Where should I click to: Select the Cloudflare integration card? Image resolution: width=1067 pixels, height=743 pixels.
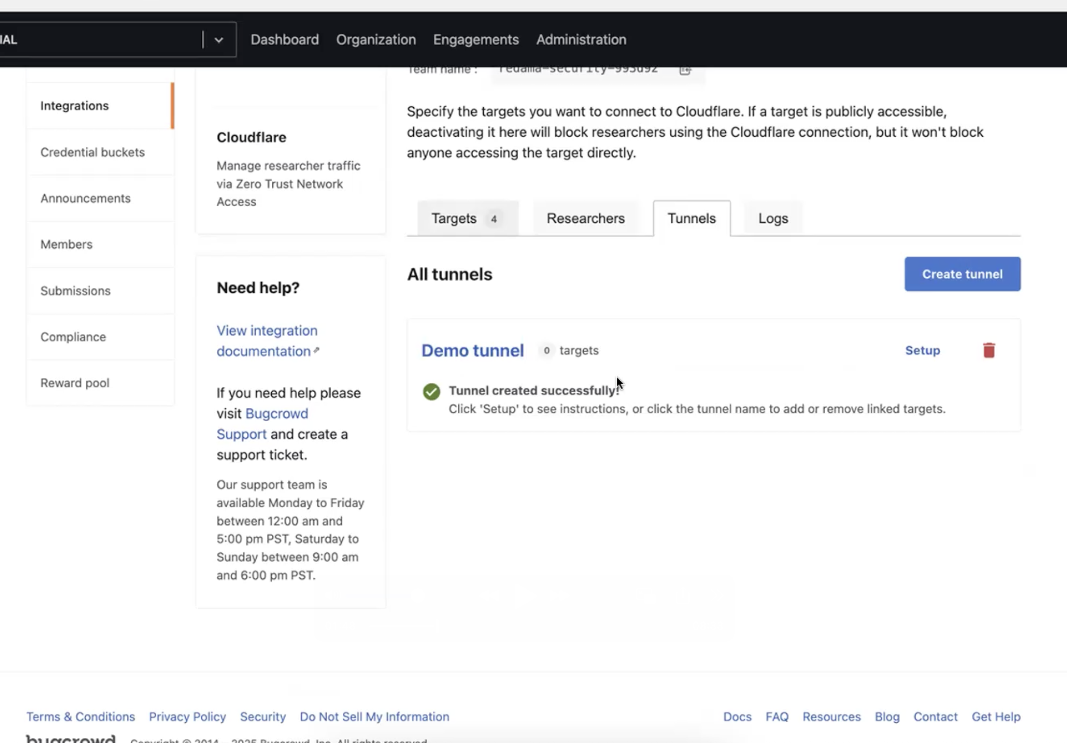(x=291, y=169)
